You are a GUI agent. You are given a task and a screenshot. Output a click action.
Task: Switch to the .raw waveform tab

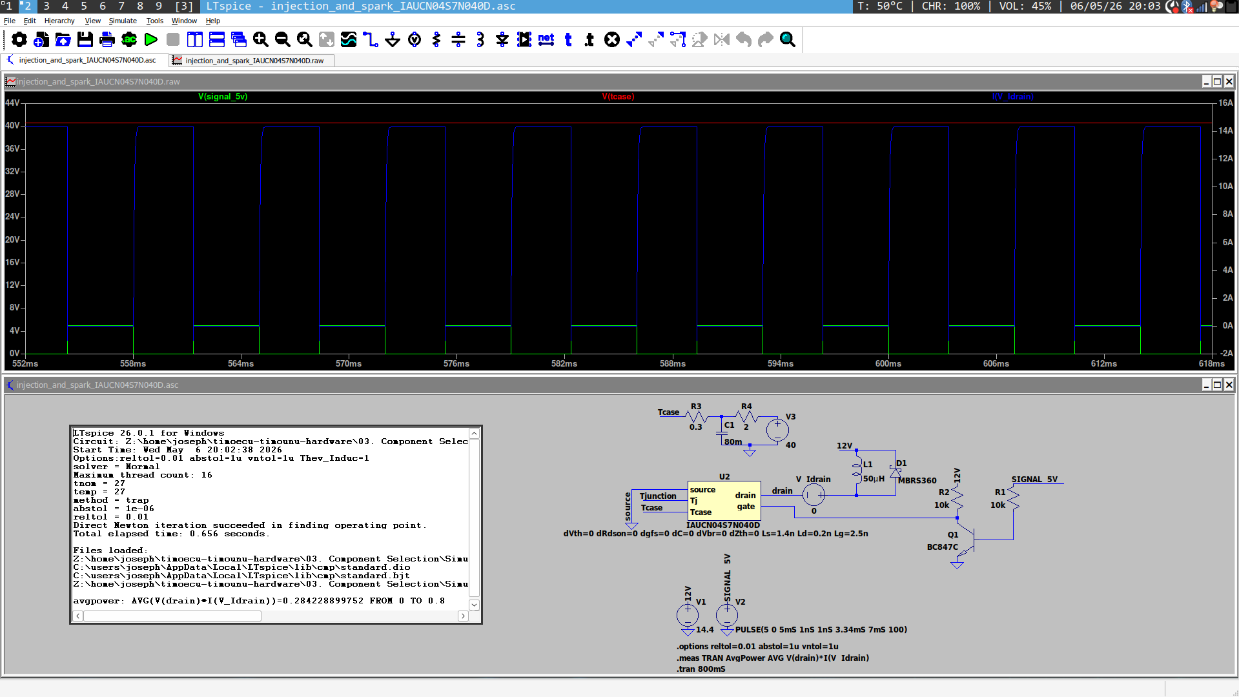(x=252, y=61)
